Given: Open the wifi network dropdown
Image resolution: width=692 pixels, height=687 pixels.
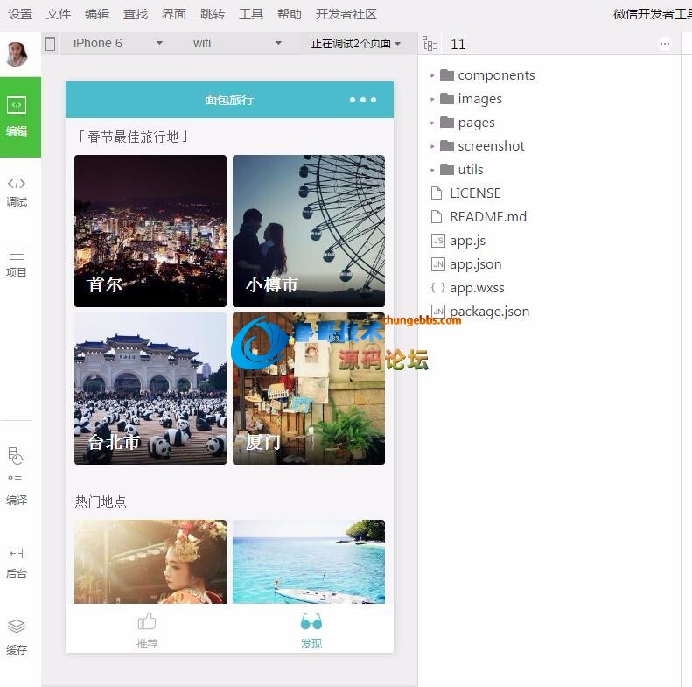Looking at the screenshot, I should pos(237,43).
